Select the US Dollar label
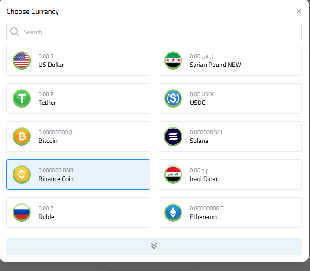The height and width of the screenshot is (271, 310). point(51,65)
